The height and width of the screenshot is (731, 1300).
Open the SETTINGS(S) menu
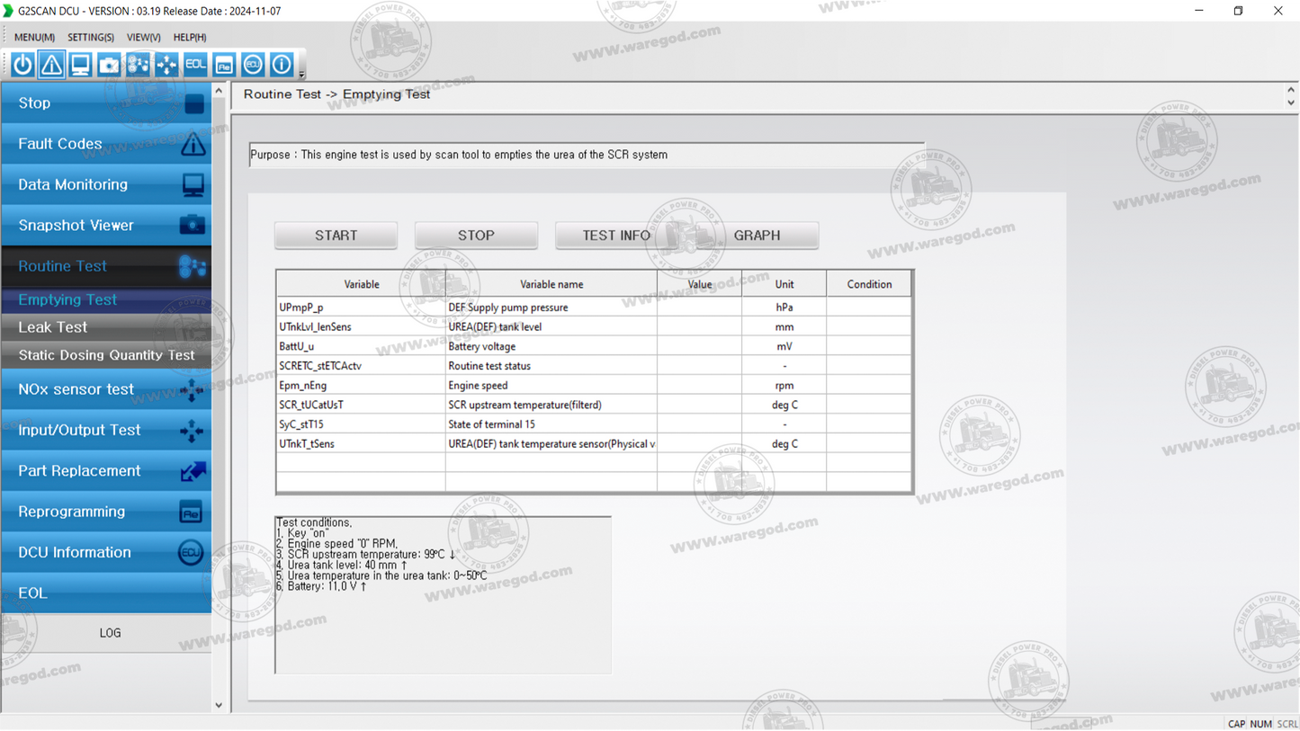click(90, 37)
